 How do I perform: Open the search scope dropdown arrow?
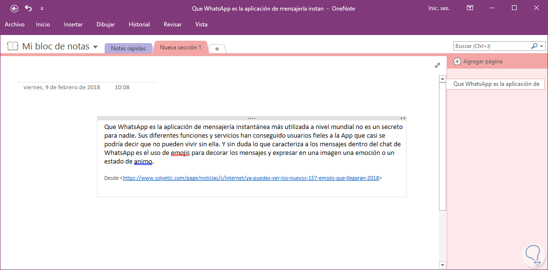[542, 46]
